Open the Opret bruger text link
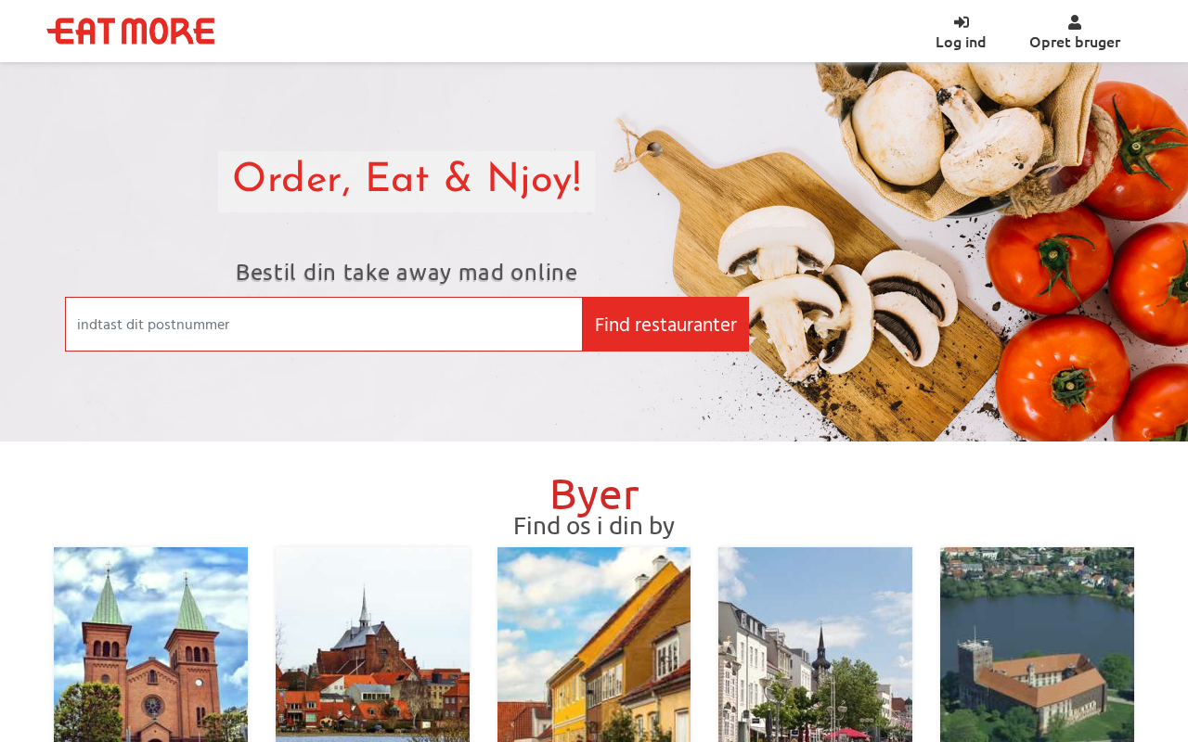 [1075, 42]
